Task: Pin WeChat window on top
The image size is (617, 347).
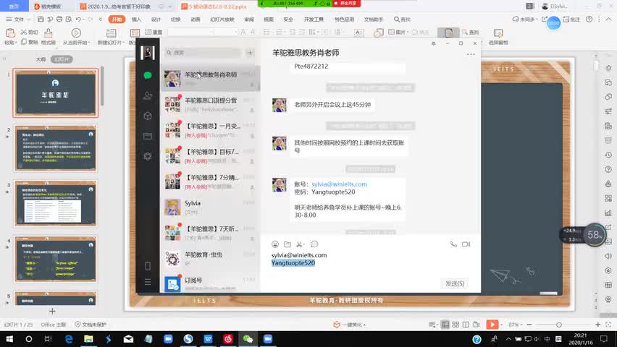Action: (x=433, y=43)
